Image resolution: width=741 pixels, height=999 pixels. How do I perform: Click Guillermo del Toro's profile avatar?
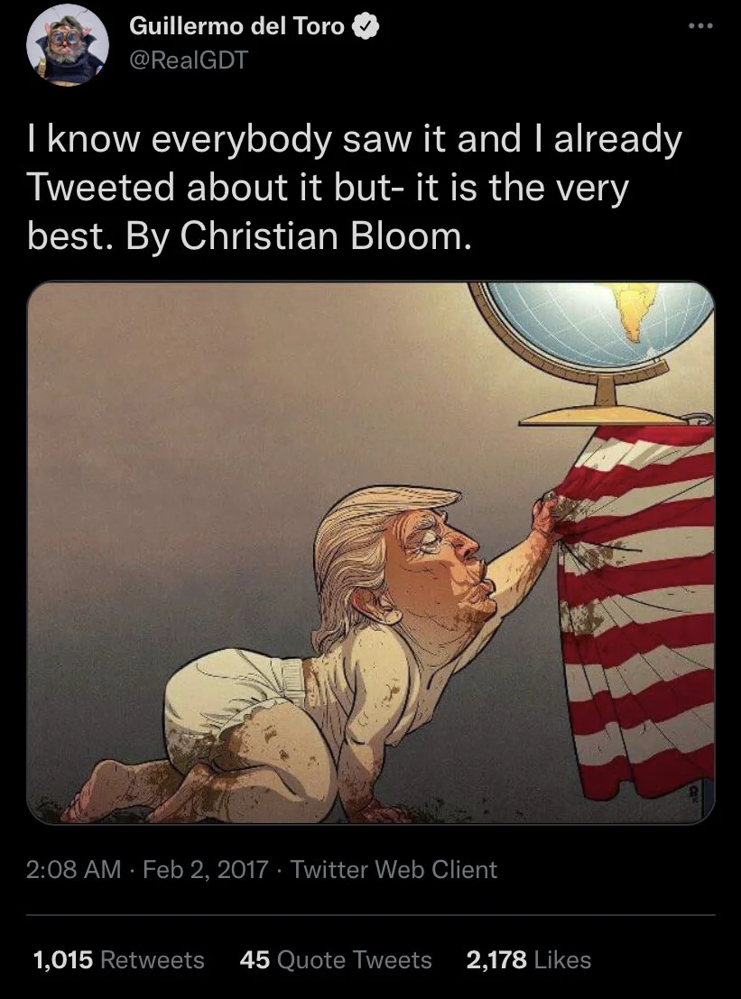click(67, 44)
